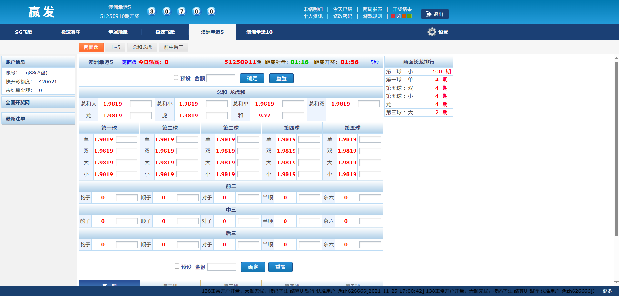Switch to the 极速赛车 game tab
The height and width of the screenshot is (296, 619).
(x=71, y=32)
